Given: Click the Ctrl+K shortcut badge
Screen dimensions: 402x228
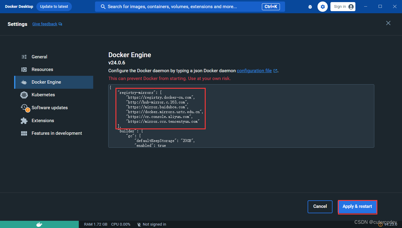Looking at the screenshot, I should [271, 7].
